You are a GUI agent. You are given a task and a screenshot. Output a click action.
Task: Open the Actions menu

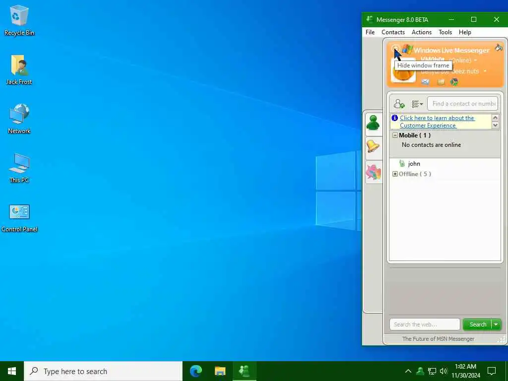click(422, 32)
